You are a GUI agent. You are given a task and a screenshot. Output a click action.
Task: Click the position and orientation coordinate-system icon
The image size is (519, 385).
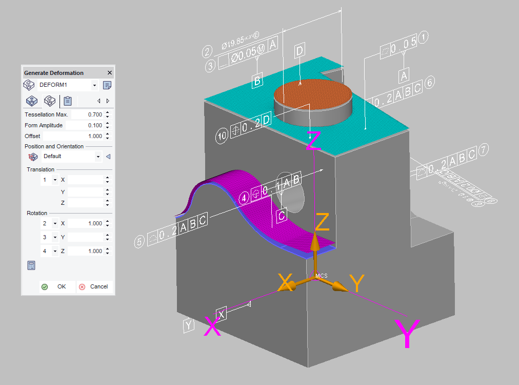[x=33, y=157]
